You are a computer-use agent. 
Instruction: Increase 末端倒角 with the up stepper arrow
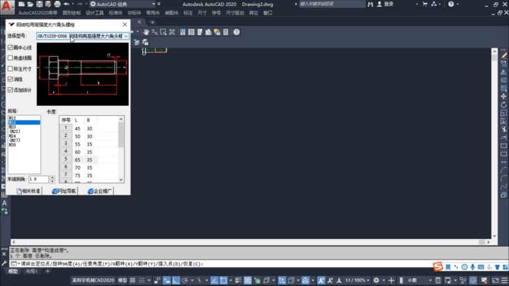(x=52, y=177)
